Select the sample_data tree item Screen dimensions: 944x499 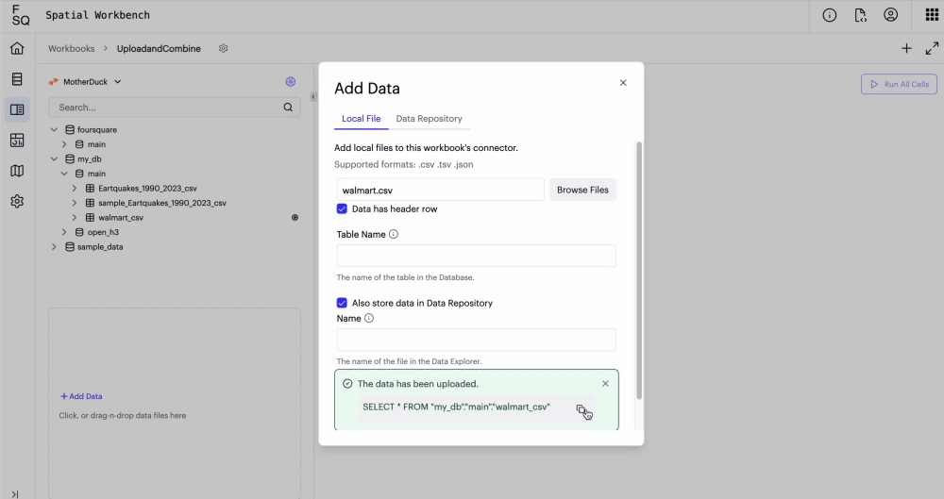click(x=100, y=247)
